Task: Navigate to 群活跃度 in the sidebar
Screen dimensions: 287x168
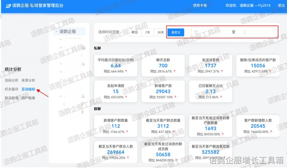Action: tap(11, 98)
